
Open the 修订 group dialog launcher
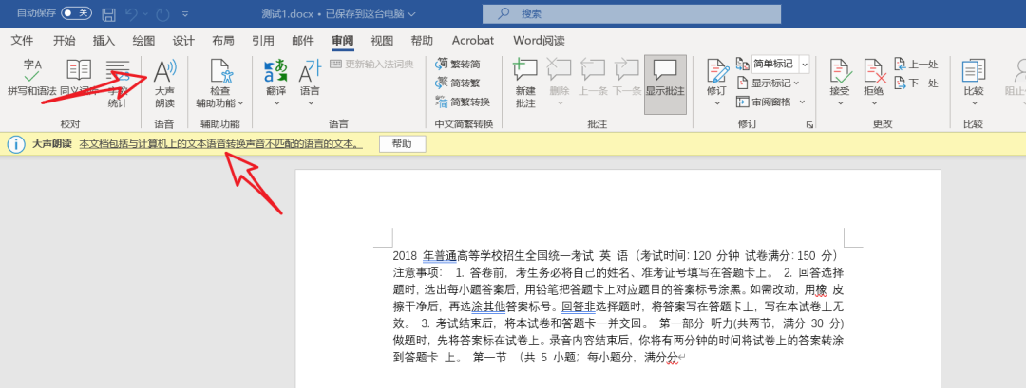point(809,124)
